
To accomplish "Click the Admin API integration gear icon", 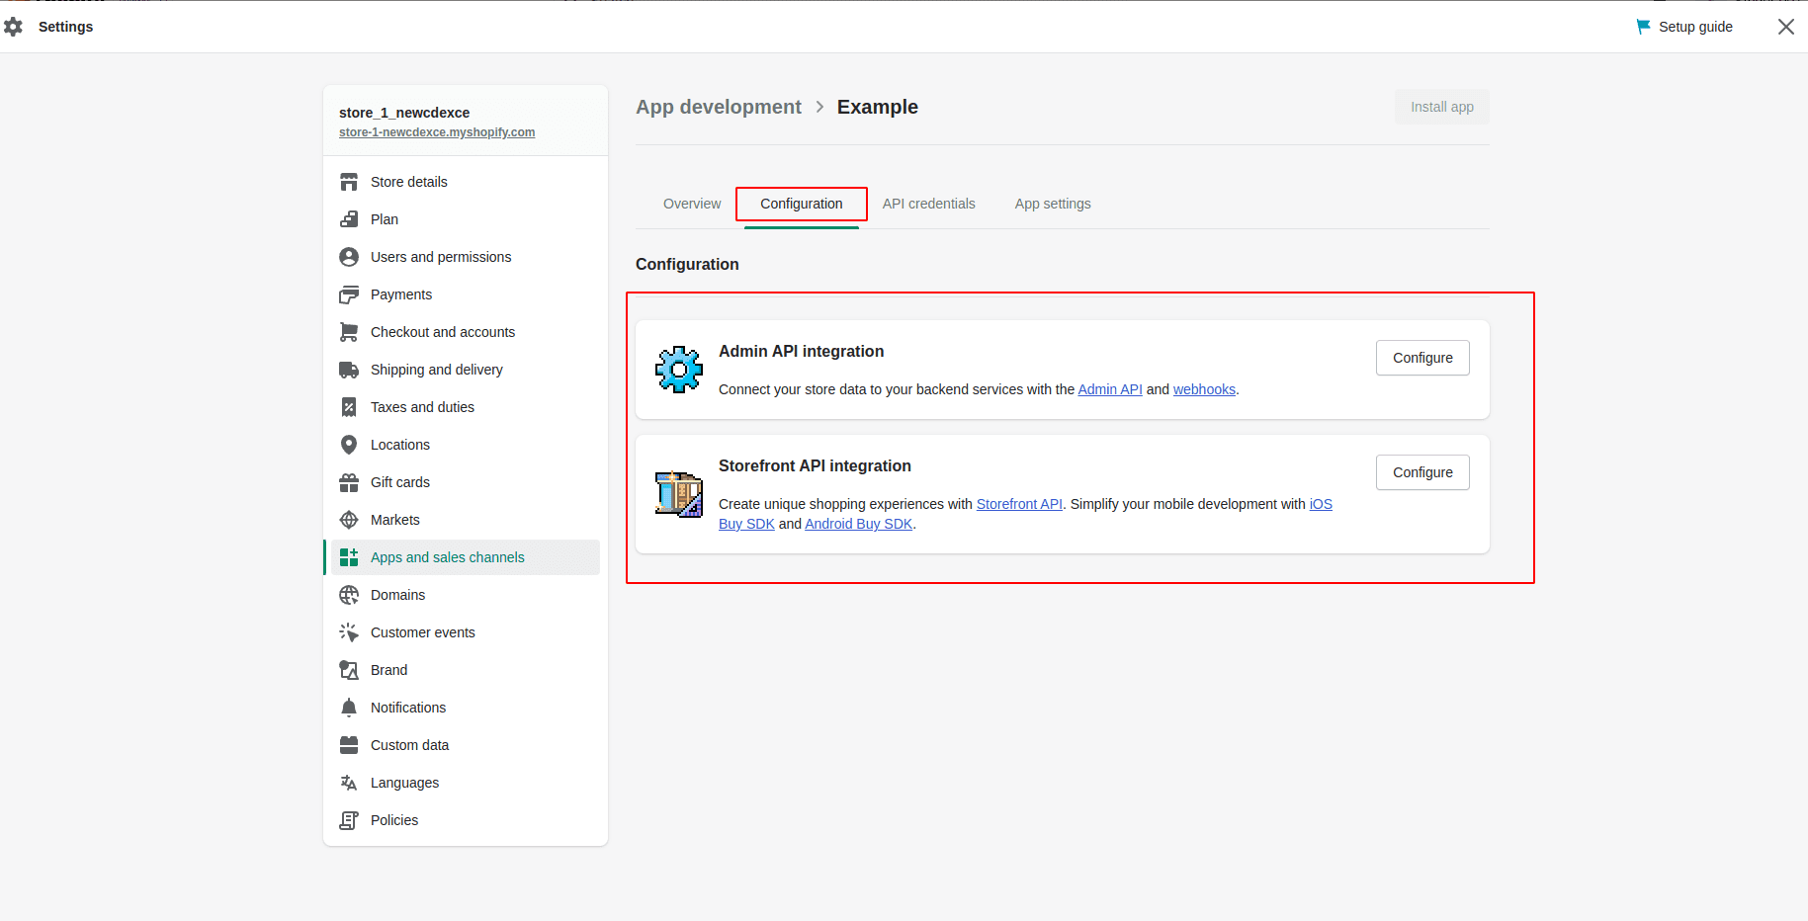I will (679, 370).
